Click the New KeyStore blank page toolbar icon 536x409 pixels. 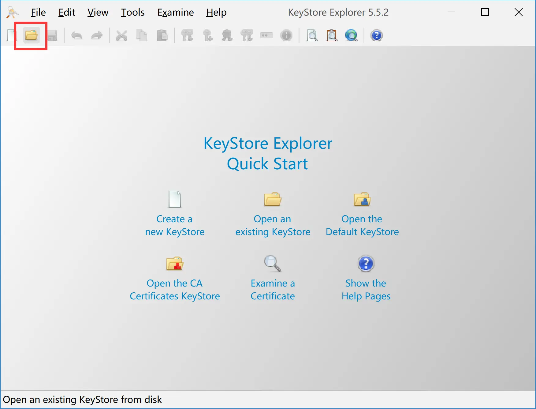[x=12, y=36]
